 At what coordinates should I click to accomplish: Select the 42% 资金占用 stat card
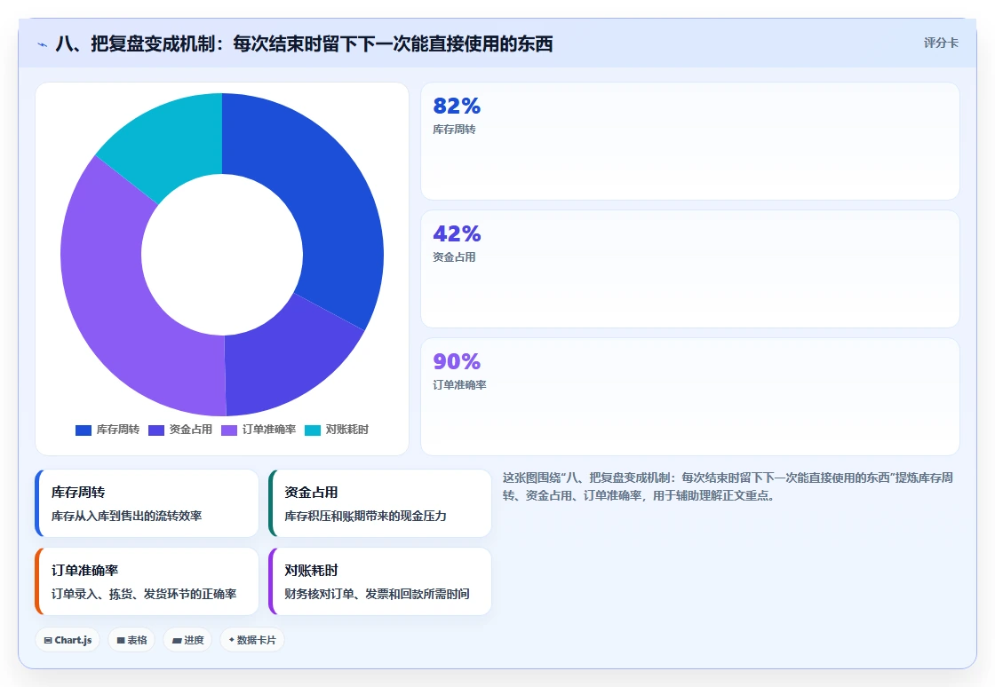click(689, 269)
